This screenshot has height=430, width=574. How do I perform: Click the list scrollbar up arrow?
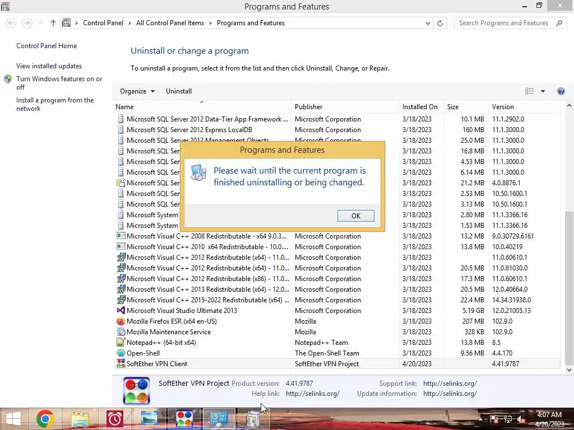click(x=569, y=106)
